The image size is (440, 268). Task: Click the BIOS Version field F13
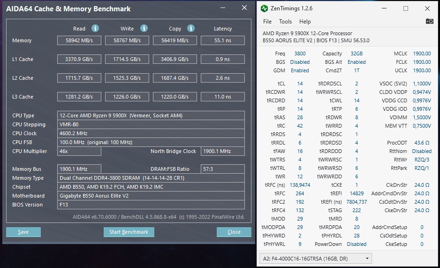click(x=151, y=205)
